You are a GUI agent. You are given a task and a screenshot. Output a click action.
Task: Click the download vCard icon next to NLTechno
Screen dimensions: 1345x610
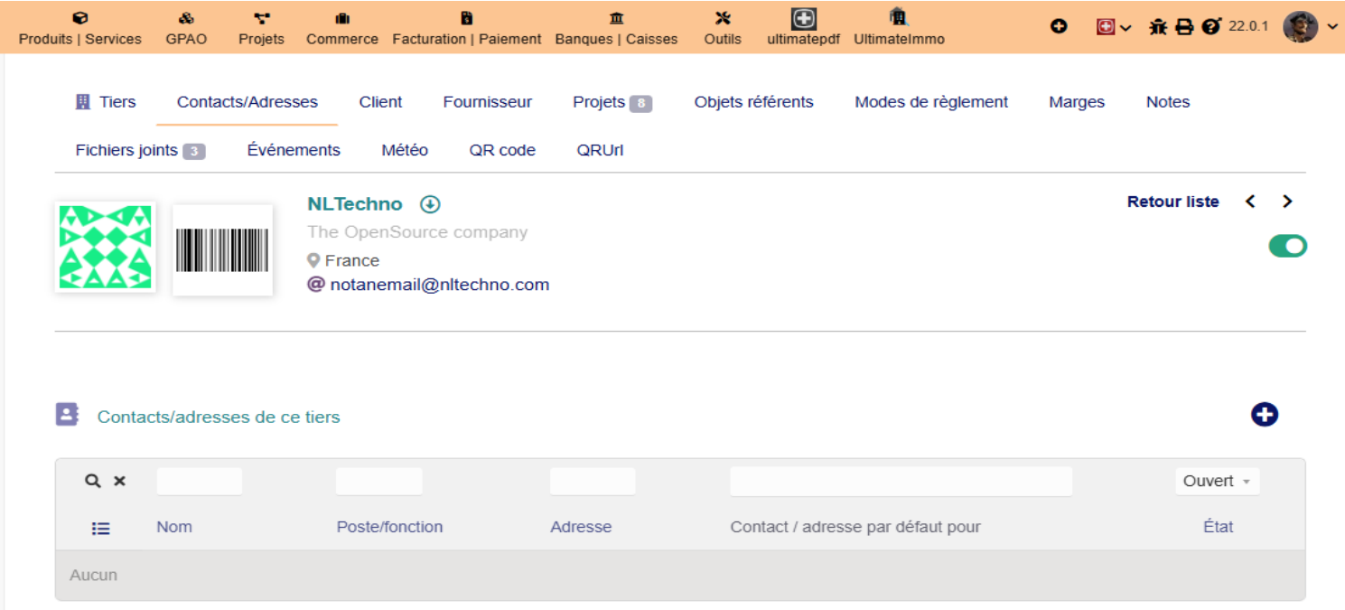pyautogui.click(x=430, y=204)
